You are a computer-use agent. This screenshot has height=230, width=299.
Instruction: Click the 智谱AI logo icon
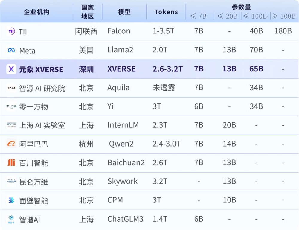pos(11,219)
